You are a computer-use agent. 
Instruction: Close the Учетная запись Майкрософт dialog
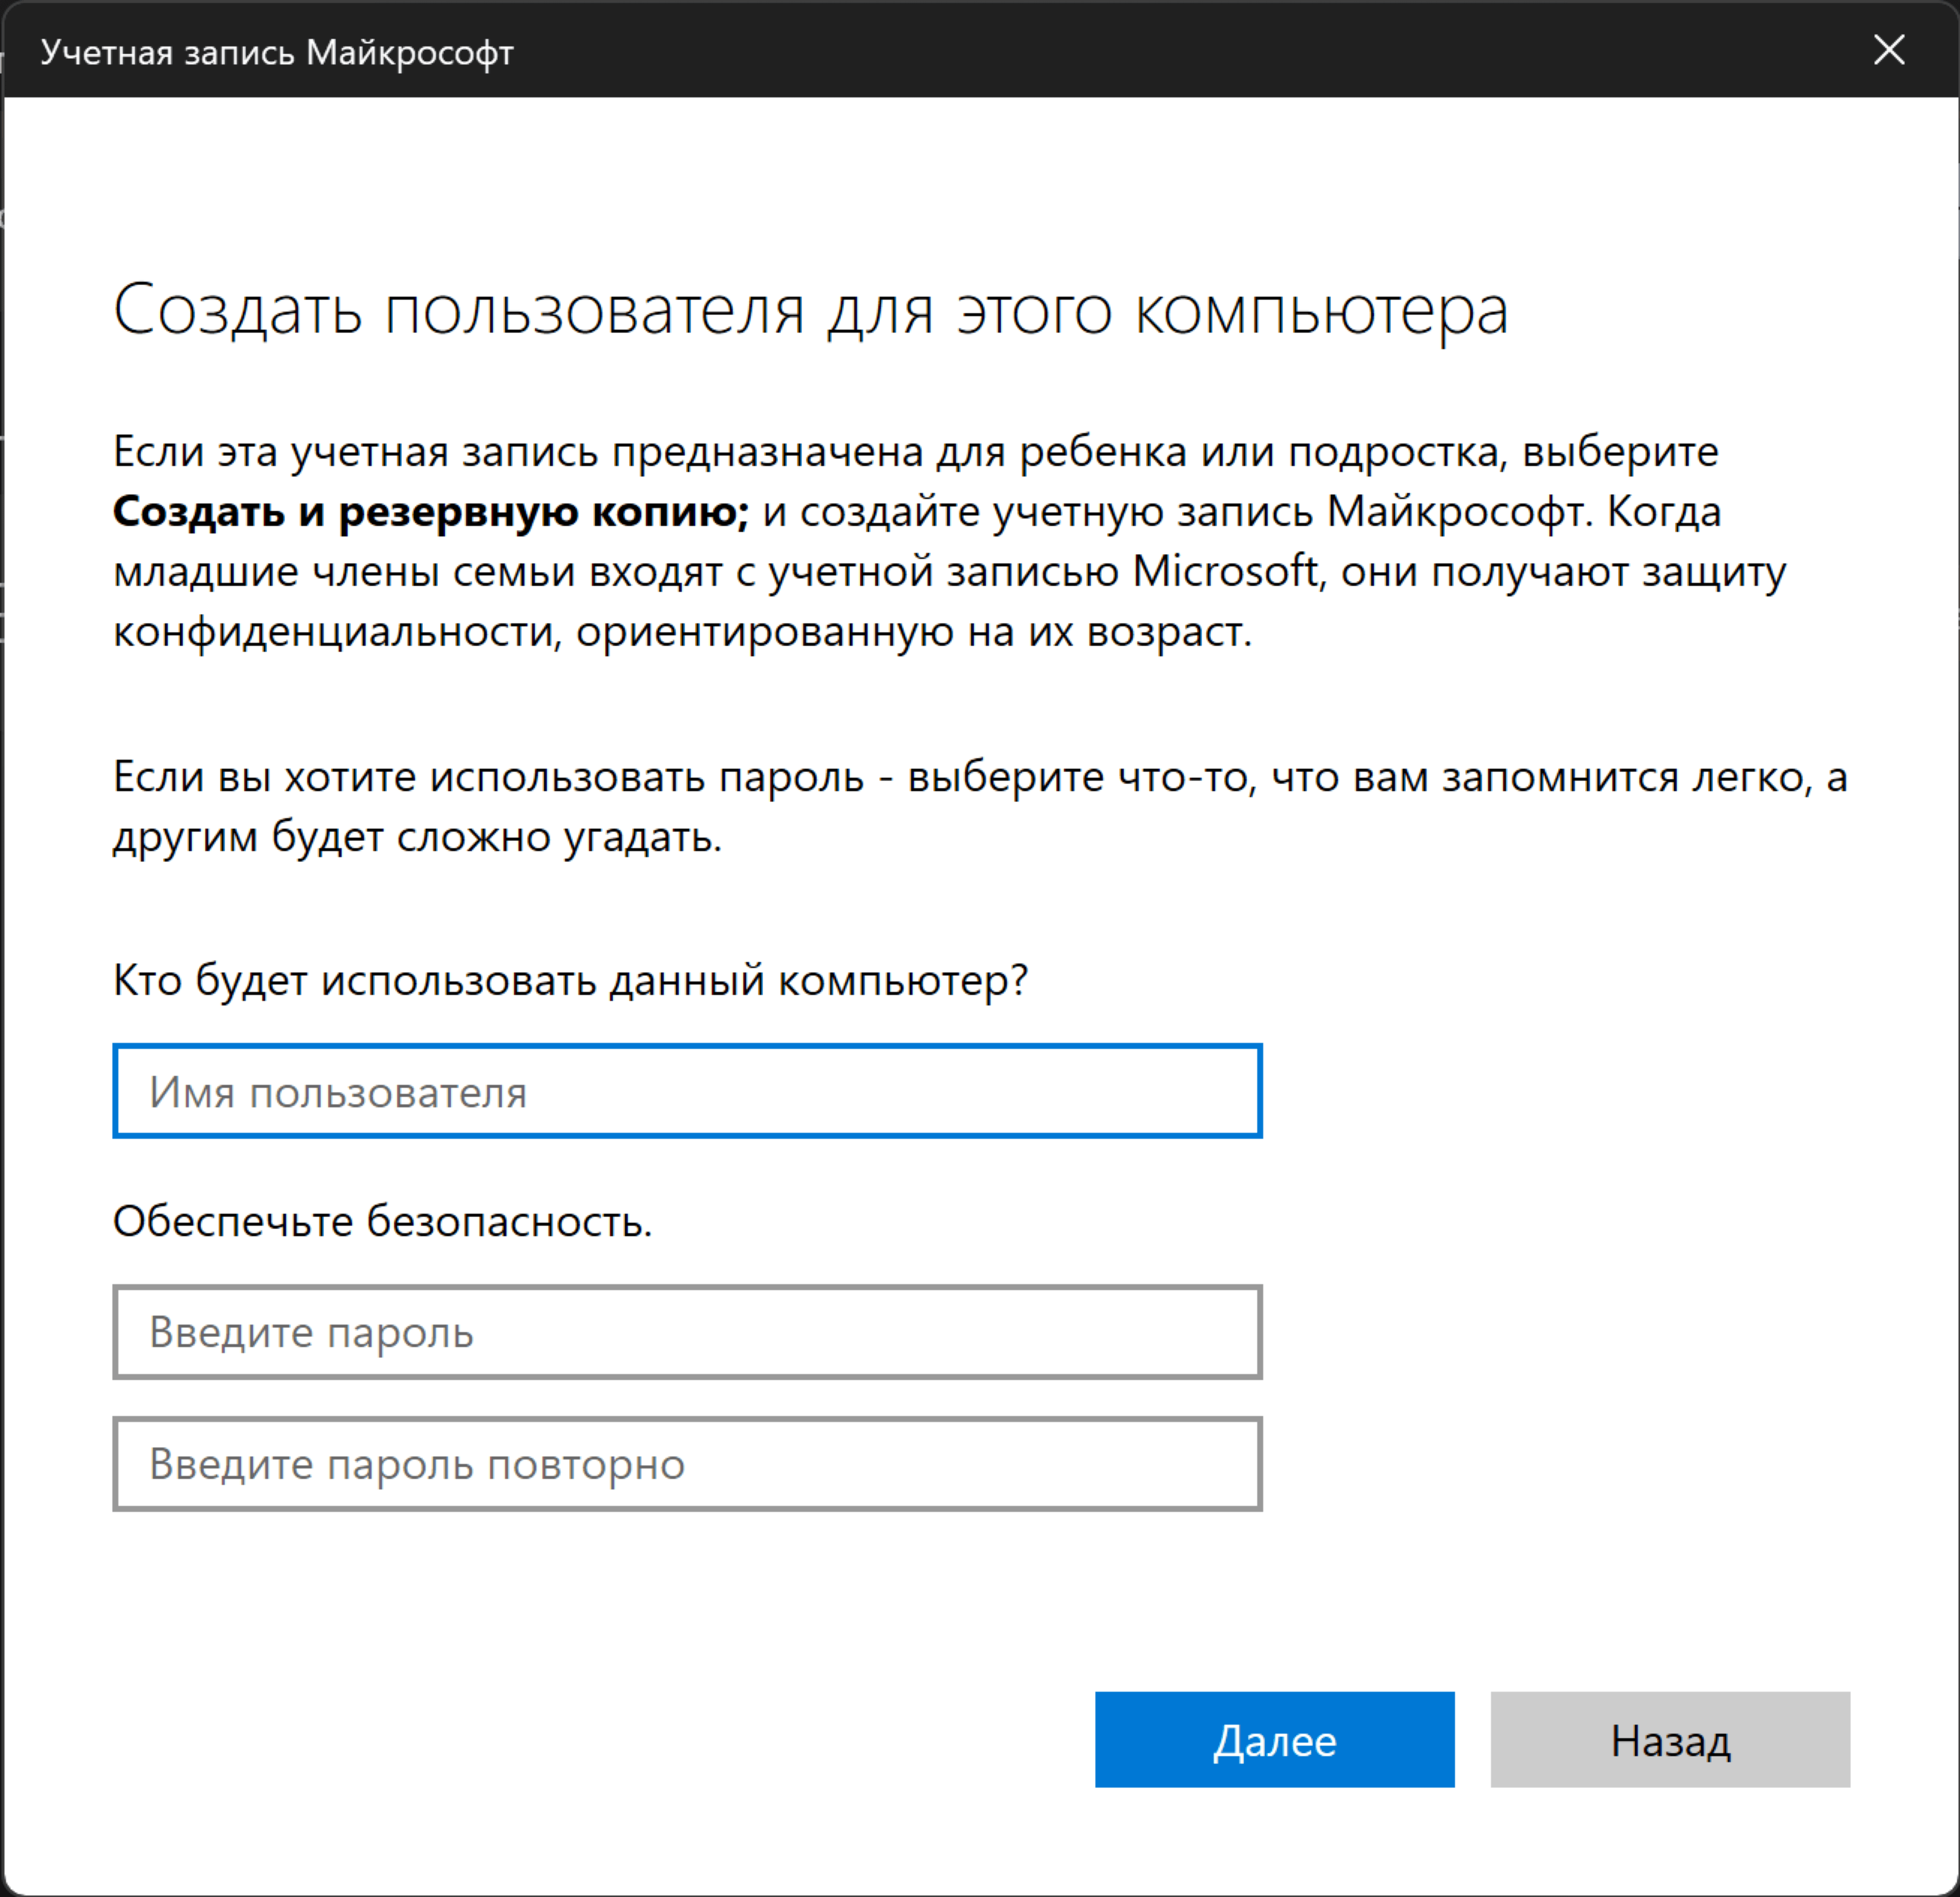[x=1888, y=50]
